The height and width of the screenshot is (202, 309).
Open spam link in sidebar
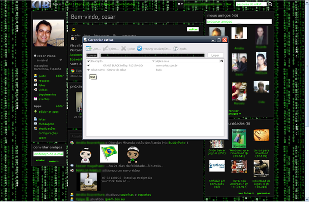click(x=42, y=138)
